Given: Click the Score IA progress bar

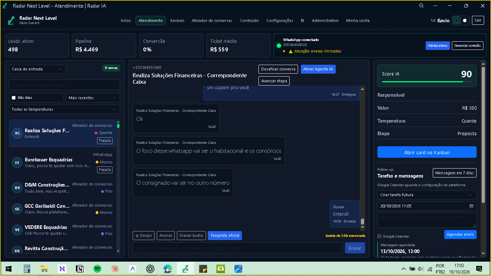Looking at the screenshot, I should pyautogui.click(x=427, y=82).
